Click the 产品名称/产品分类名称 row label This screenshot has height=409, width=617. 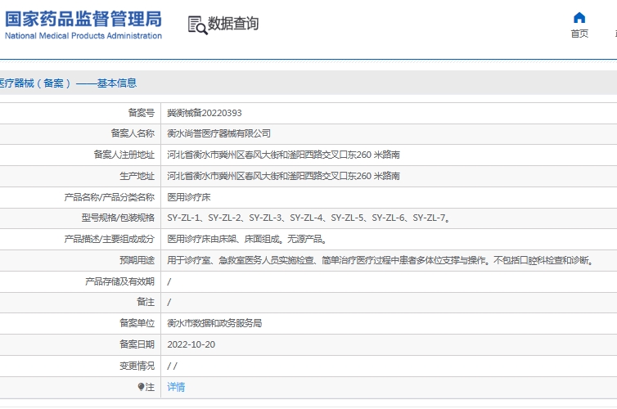point(110,197)
